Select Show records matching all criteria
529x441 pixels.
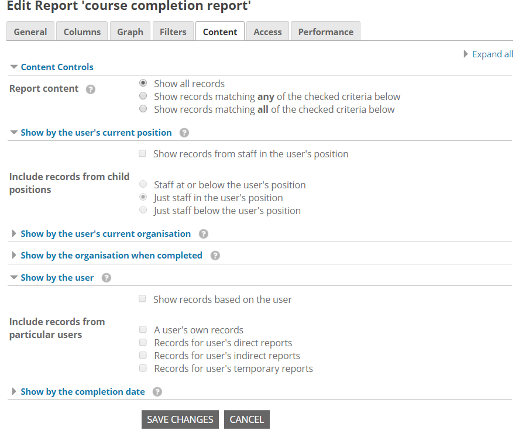(143, 109)
